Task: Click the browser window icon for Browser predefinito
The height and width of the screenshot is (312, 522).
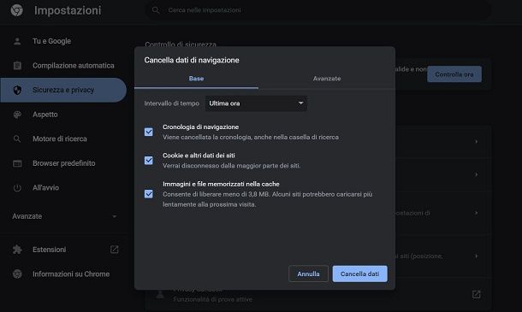Action: [17, 163]
